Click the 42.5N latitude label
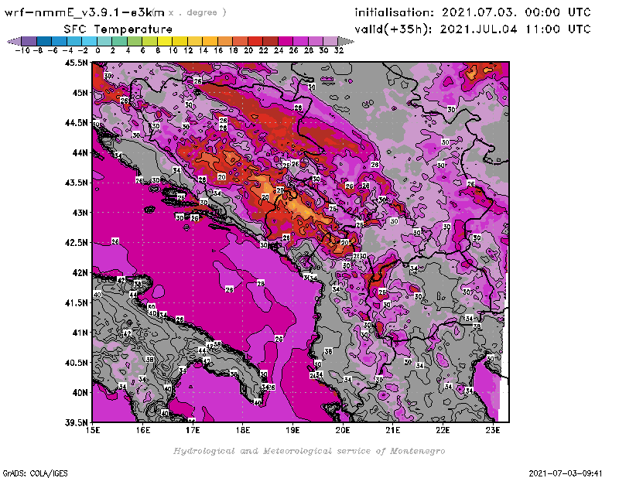Viewport: 619px width, 478px height. coord(76,242)
